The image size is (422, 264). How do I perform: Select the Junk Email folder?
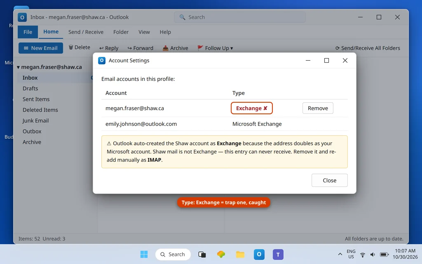[35, 121]
